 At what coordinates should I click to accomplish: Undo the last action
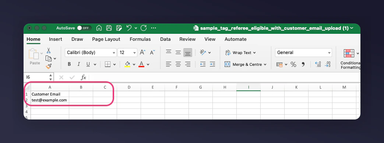tap(129, 28)
